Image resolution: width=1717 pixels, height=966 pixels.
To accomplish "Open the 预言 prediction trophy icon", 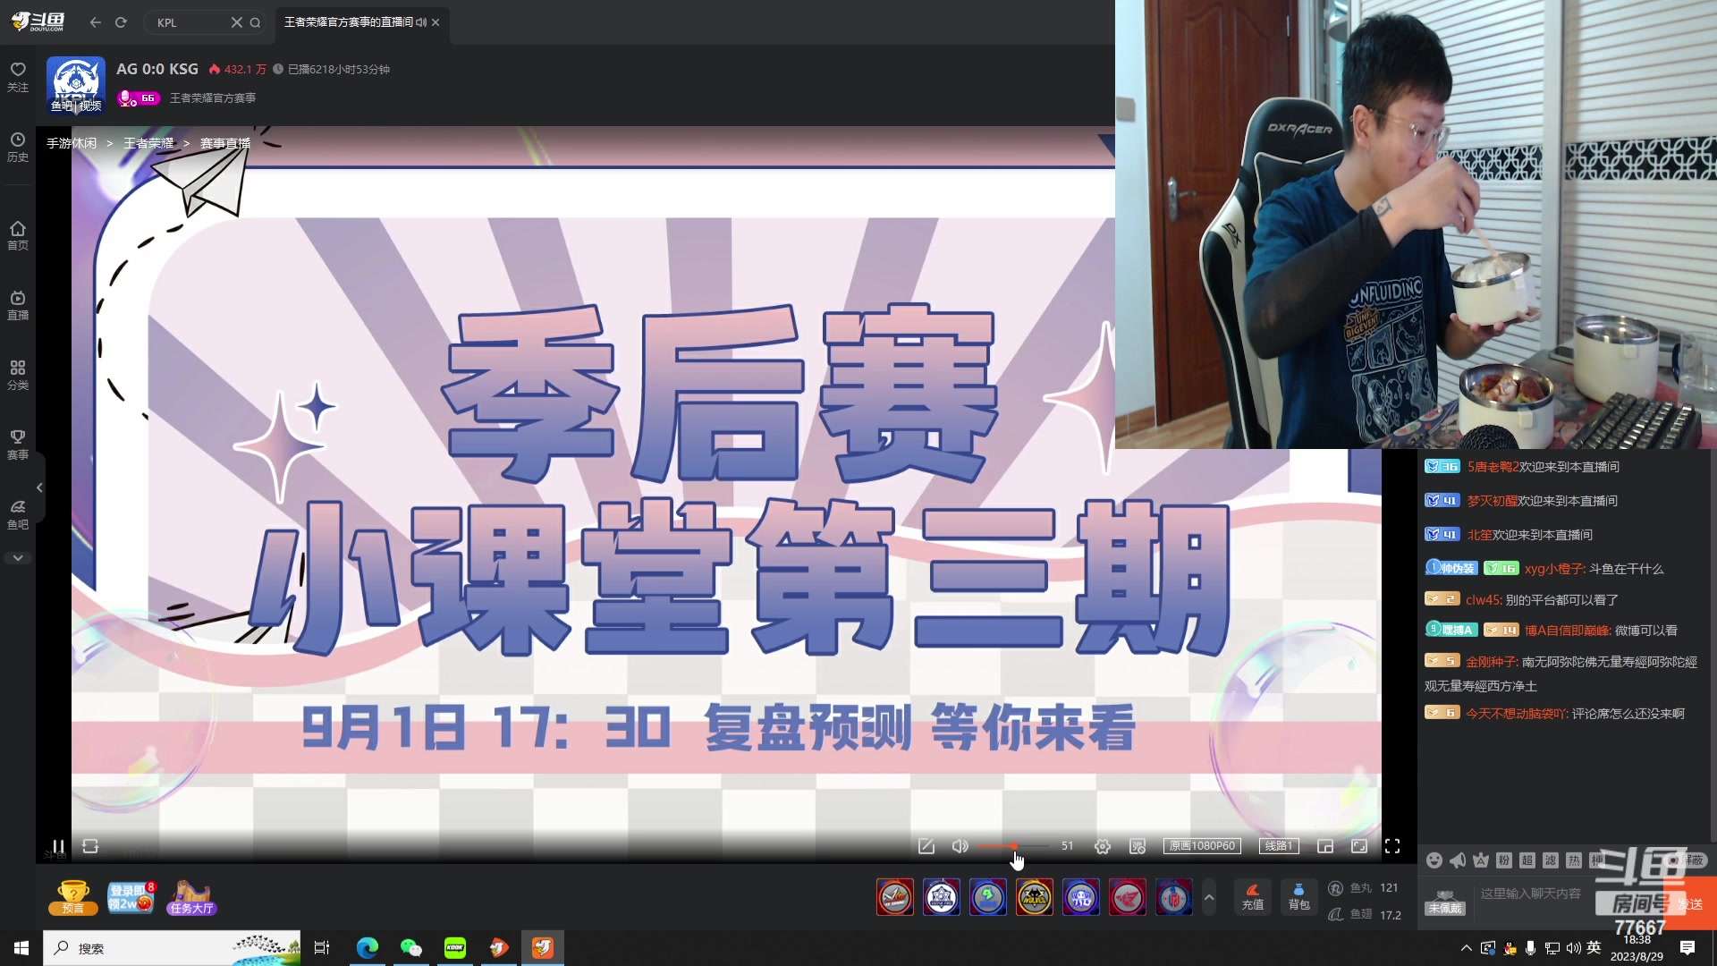I will (73, 897).
